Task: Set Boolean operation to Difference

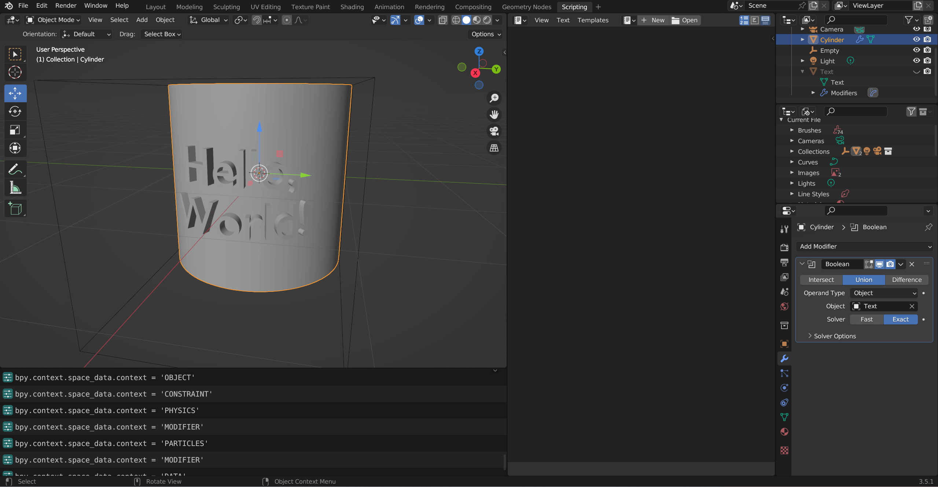Action: [906, 280]
